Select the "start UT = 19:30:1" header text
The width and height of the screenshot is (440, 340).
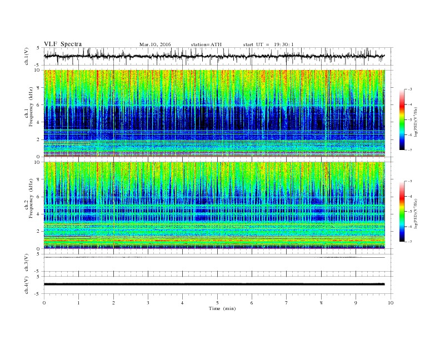(268, 44)
